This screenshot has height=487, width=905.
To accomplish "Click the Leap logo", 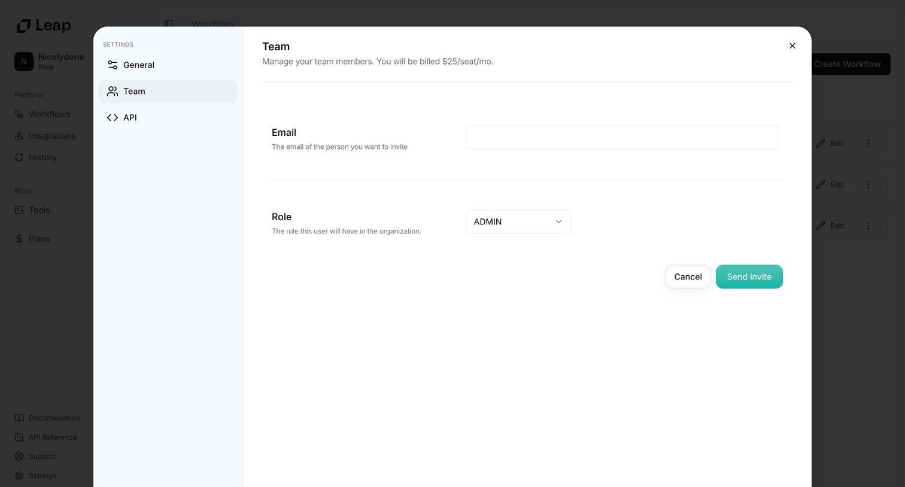I will (x=43, y=26).
